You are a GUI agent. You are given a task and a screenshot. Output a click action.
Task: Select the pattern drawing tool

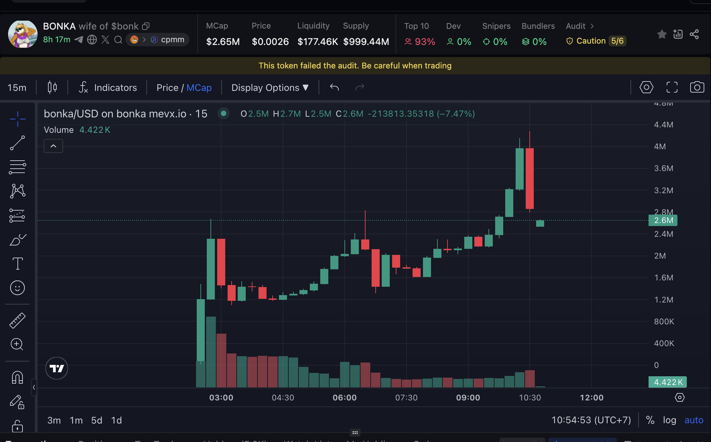click(17, 191)
